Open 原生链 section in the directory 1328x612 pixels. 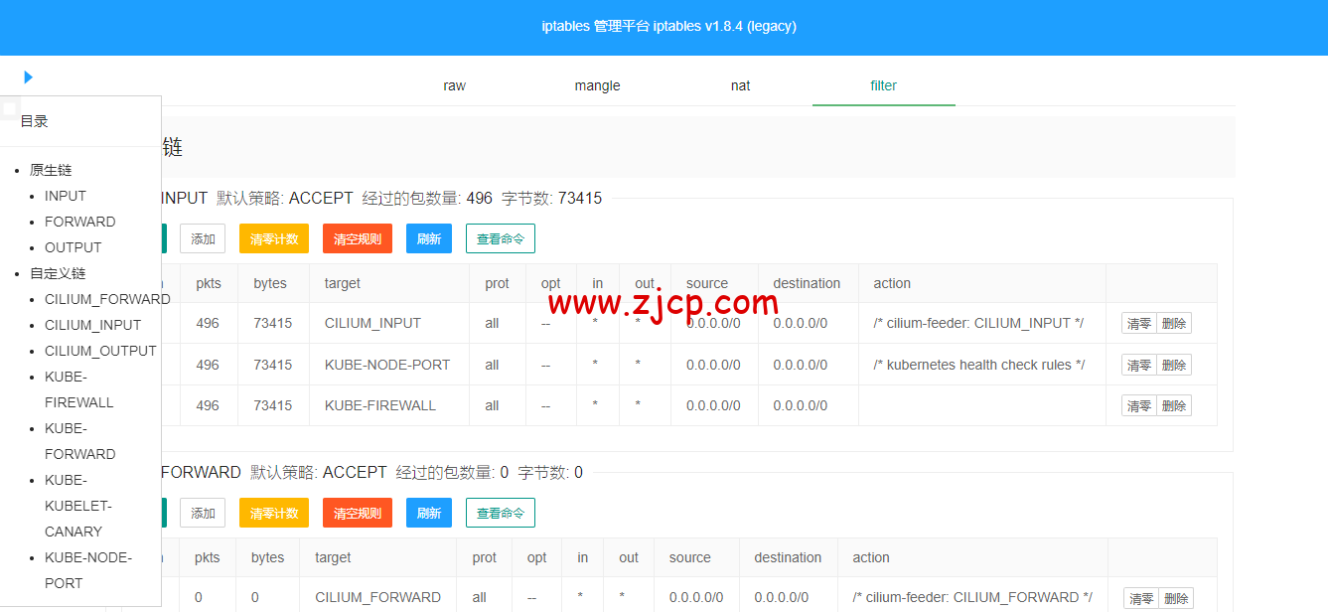(x=51, y=170)
